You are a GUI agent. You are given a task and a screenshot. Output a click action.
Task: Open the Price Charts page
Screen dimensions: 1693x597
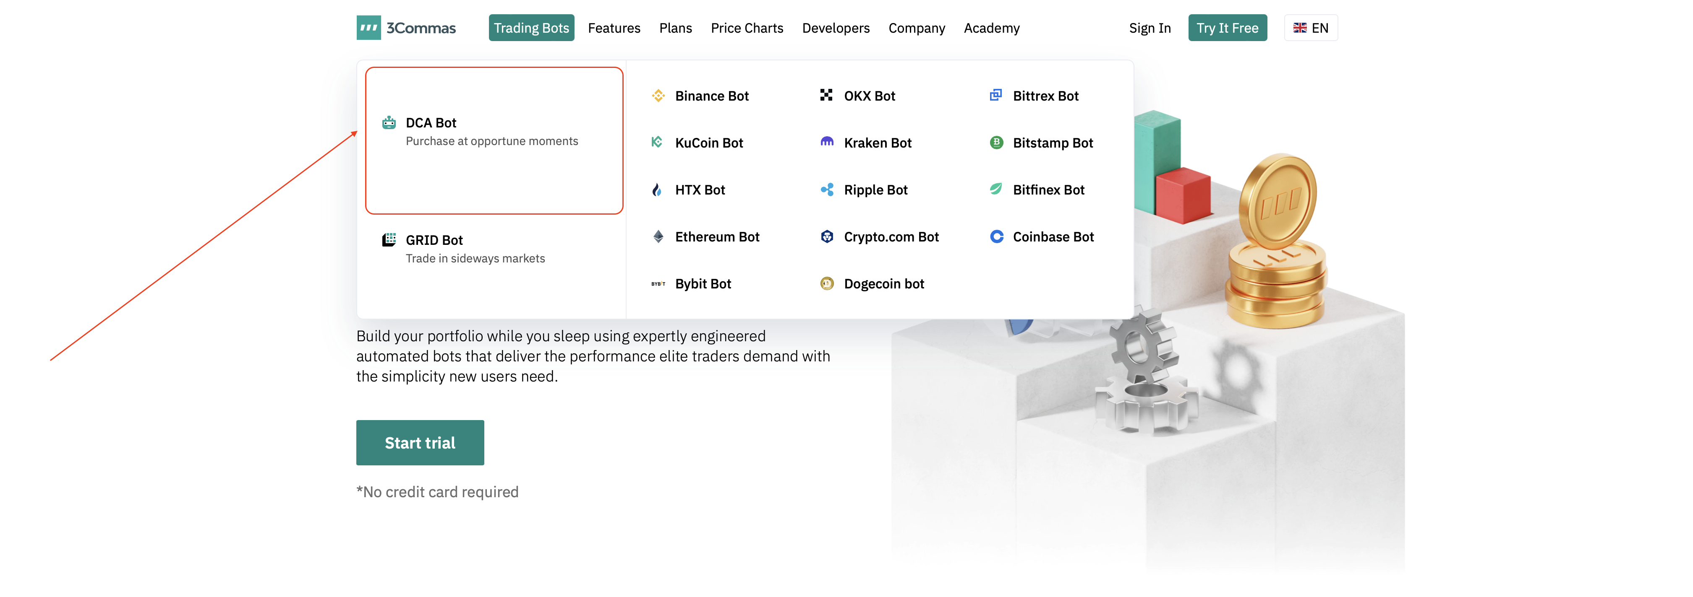point(747,28)
